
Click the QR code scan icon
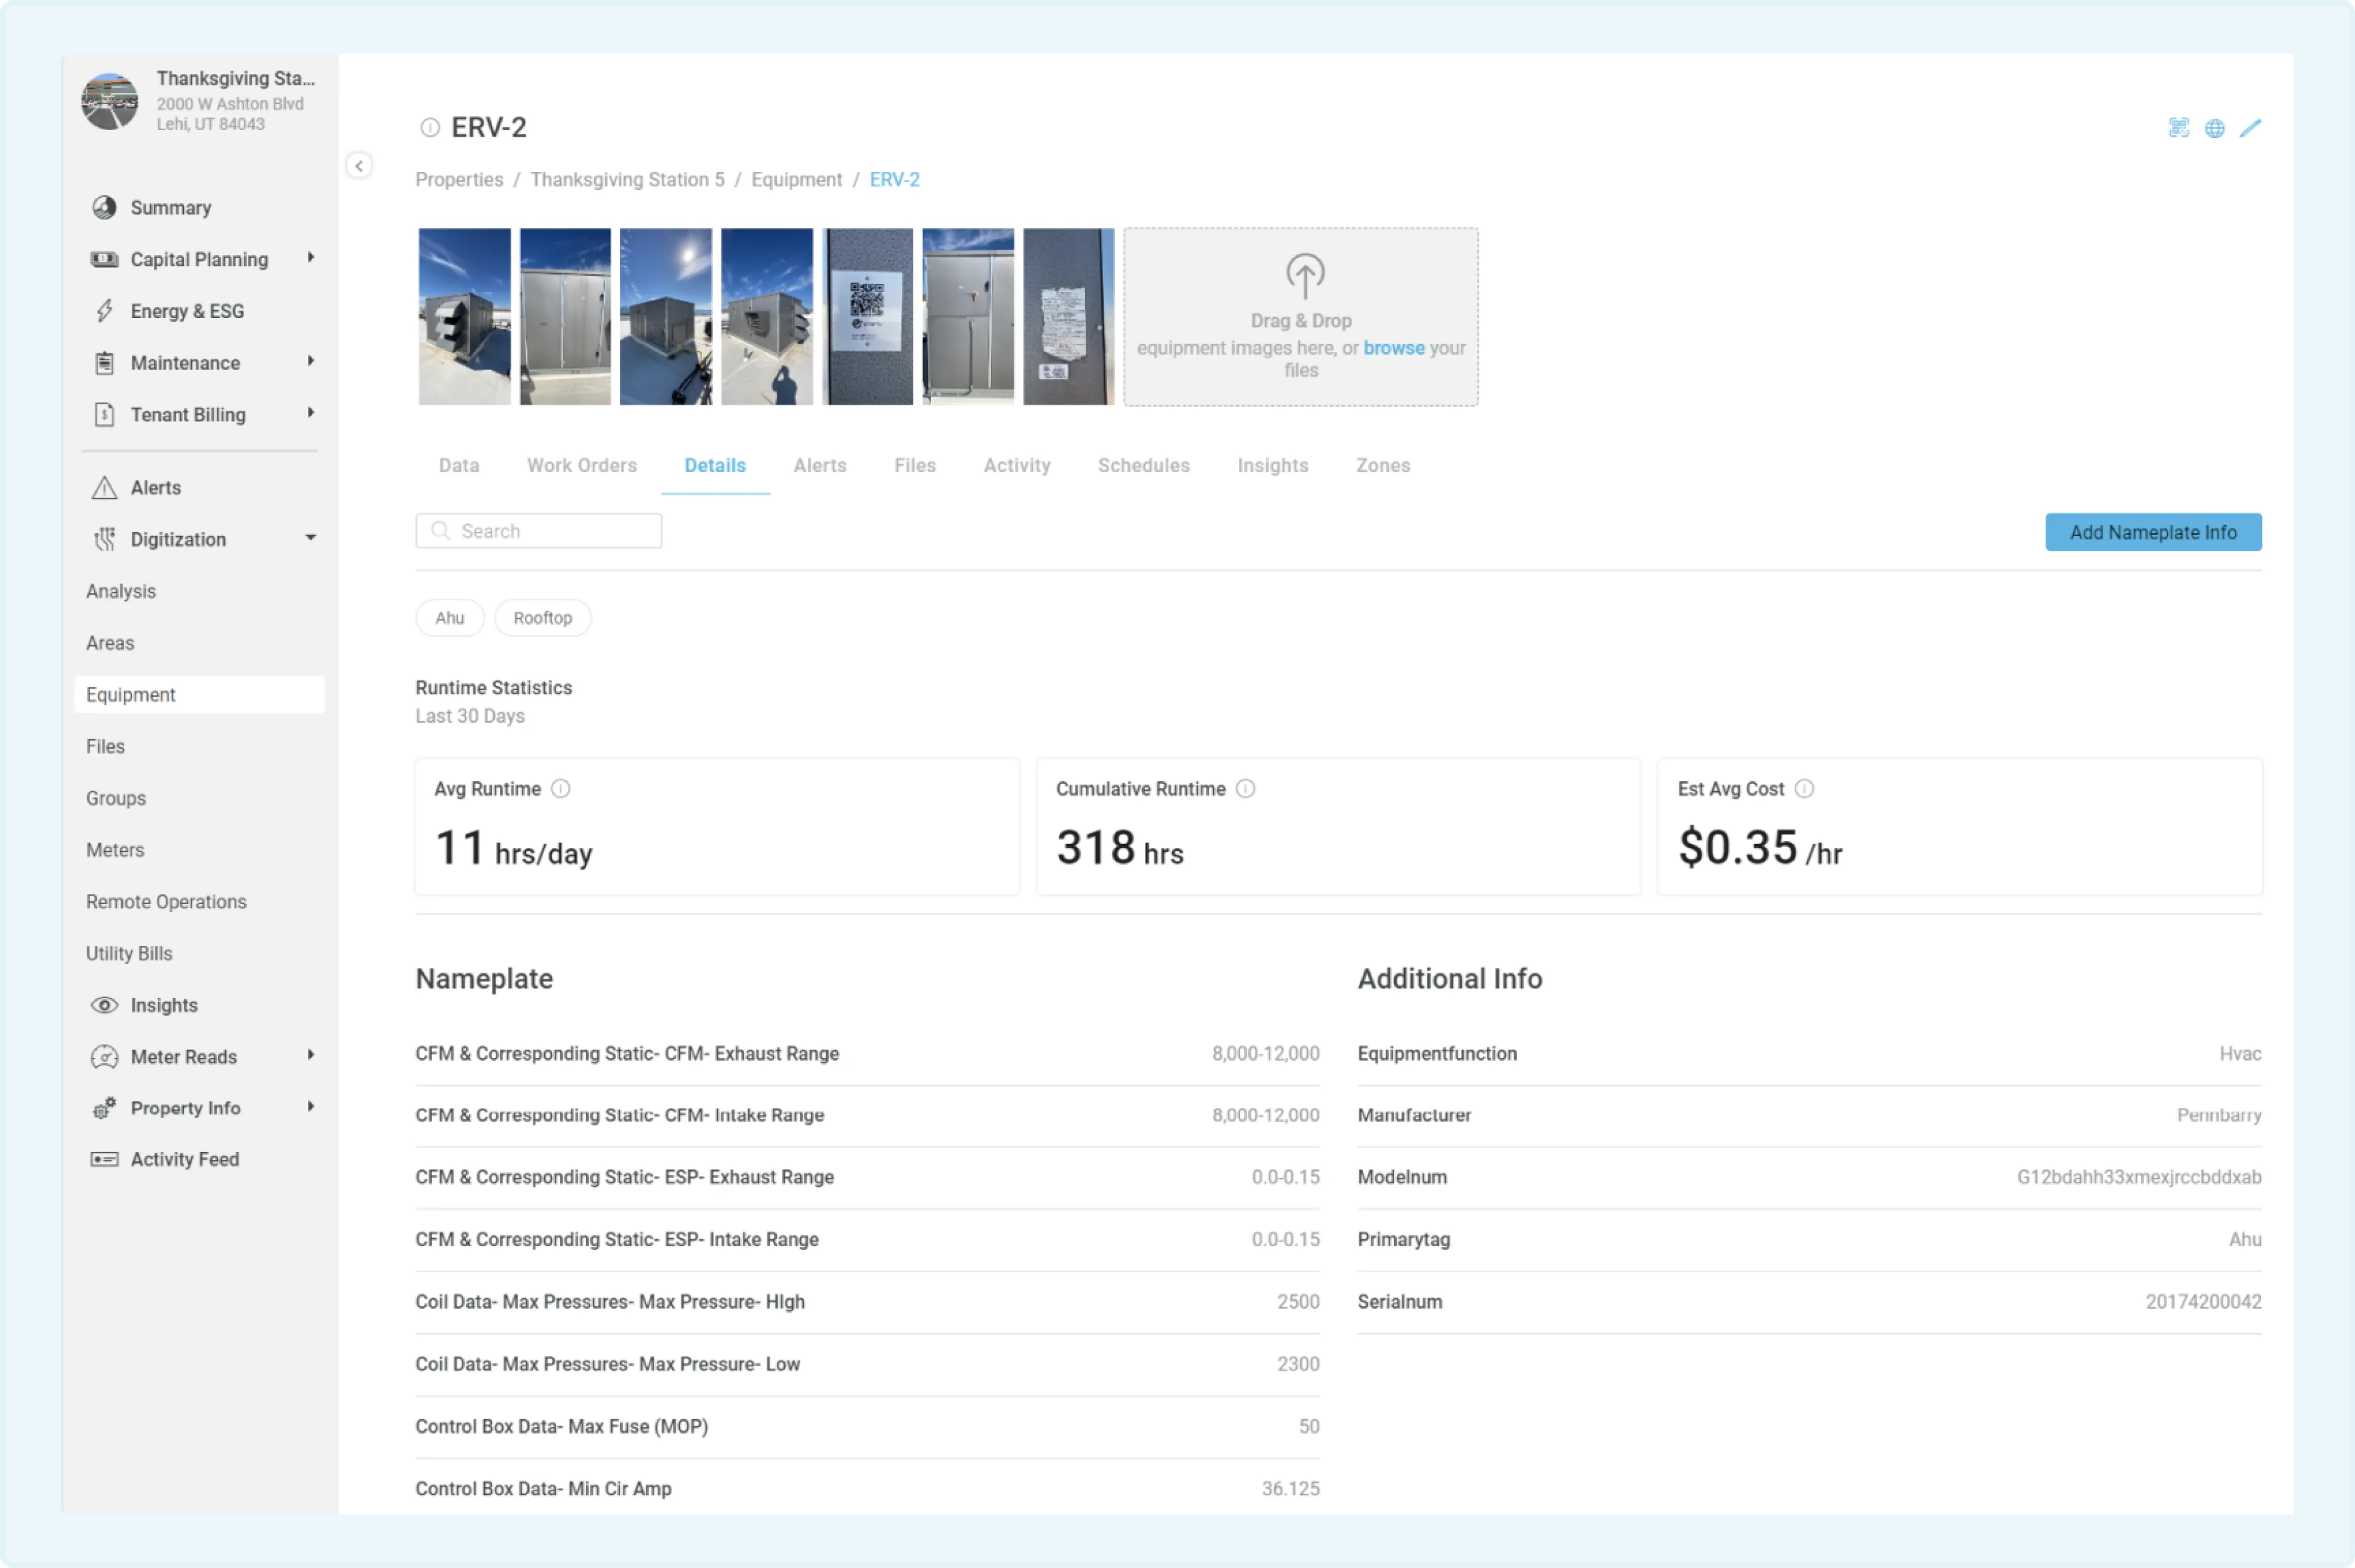point(2178,128)
